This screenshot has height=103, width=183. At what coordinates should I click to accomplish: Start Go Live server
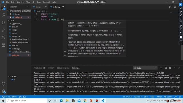pos(168,97)
